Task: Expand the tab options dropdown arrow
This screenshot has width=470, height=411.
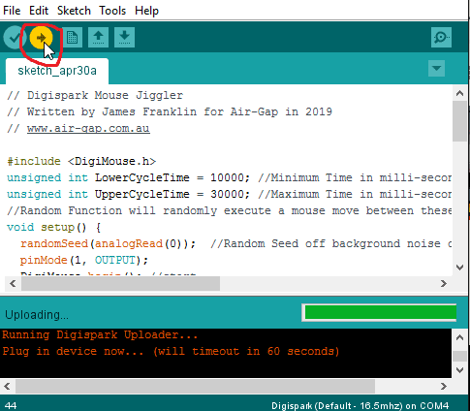Action: point(436,69)
